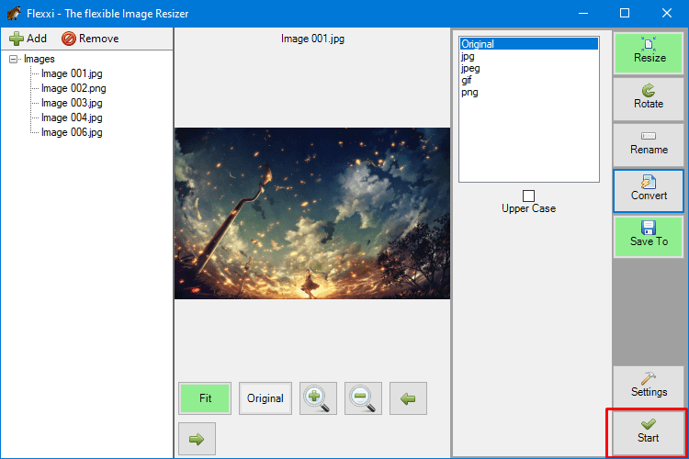The height and width of the screenshot is (459, 689).
Task: Open the Rotate panel
Action: pyautogui.click(x=649, y=99)
